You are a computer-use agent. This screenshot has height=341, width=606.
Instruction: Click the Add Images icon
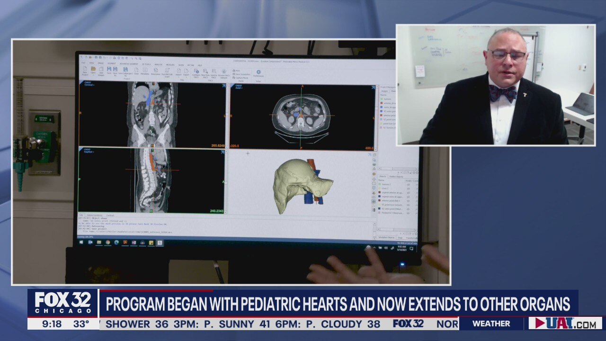coord(101,70)
